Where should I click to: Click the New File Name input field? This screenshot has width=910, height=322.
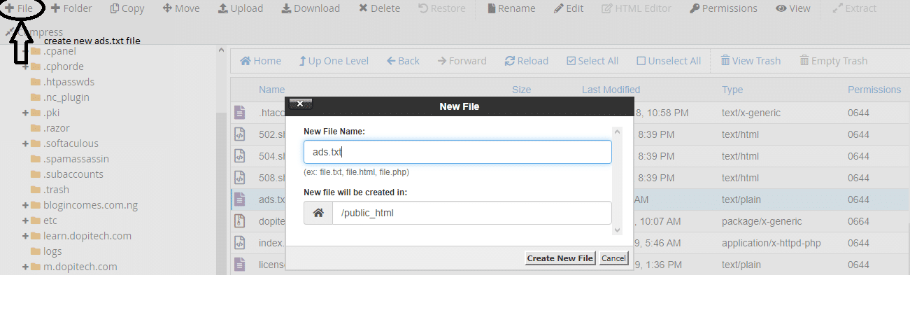[x=457, y=152]
